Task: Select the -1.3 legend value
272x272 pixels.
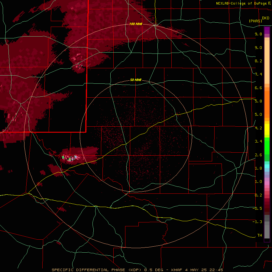Action: [x=257, y=222]
